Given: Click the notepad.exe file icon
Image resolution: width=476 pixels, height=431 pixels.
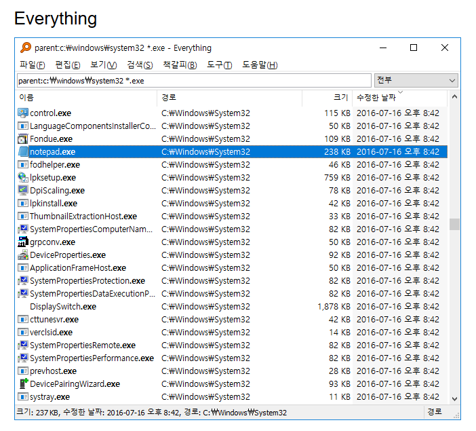Looking at the screenshot, I should [23, 151].
